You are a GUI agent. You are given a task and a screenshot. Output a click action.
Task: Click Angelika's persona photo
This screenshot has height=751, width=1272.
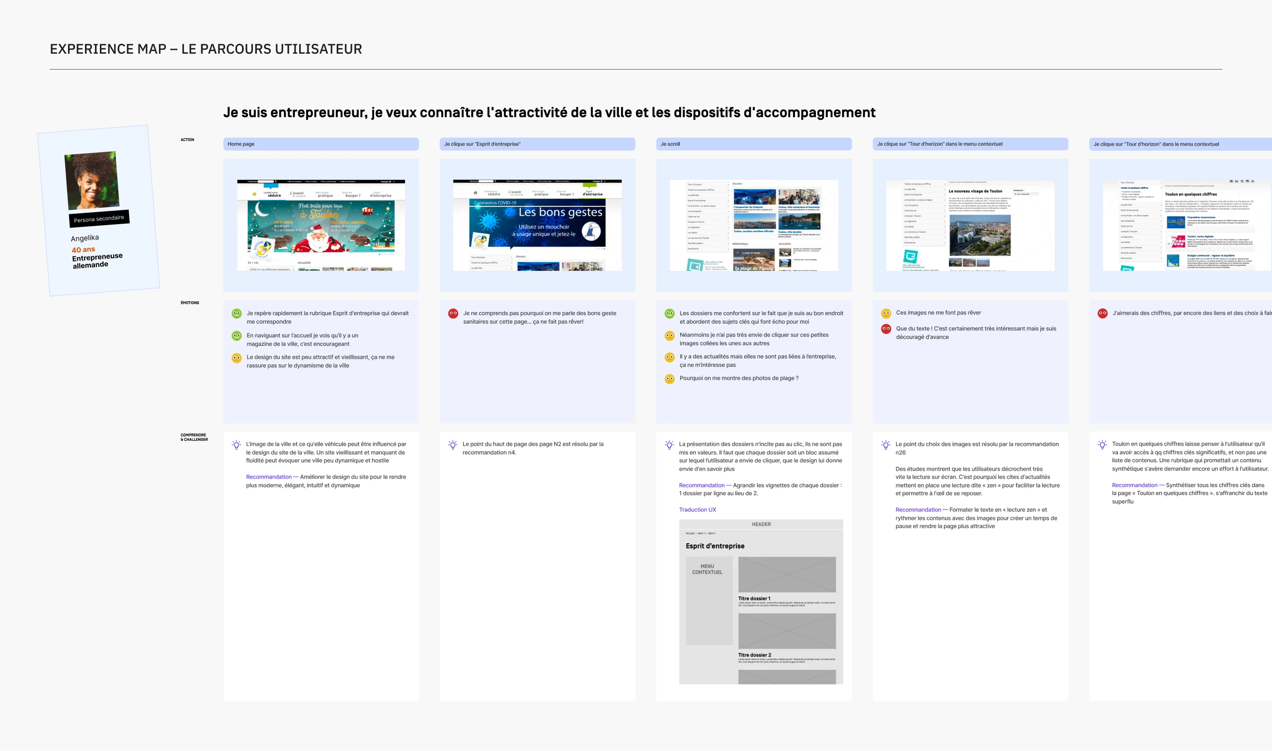click(91, 180)
